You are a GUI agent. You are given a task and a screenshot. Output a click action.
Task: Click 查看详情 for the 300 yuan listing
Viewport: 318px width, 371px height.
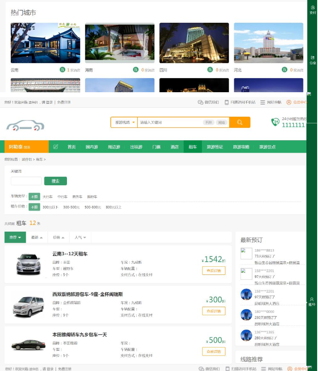click(214, 311)
